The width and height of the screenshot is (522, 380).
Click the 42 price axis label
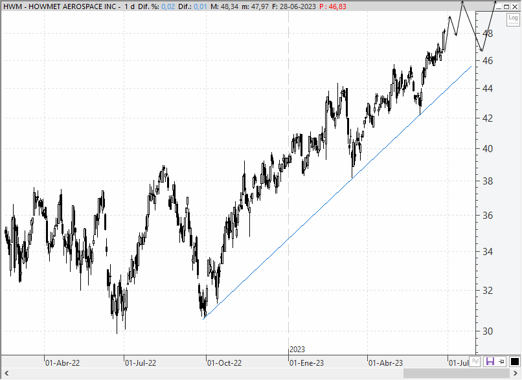point(488,118)
